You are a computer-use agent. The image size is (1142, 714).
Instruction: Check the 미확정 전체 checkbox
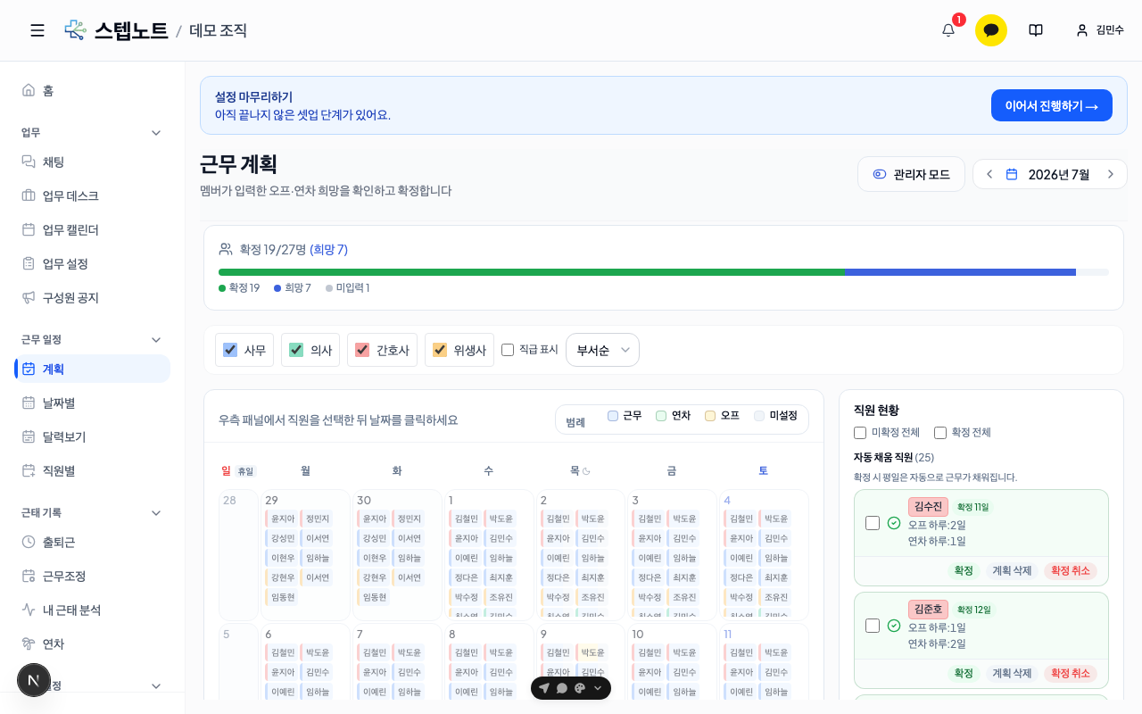pos(860,433)
